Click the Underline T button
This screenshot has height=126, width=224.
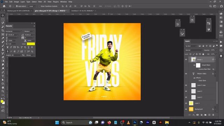click(x=29, y=47)
